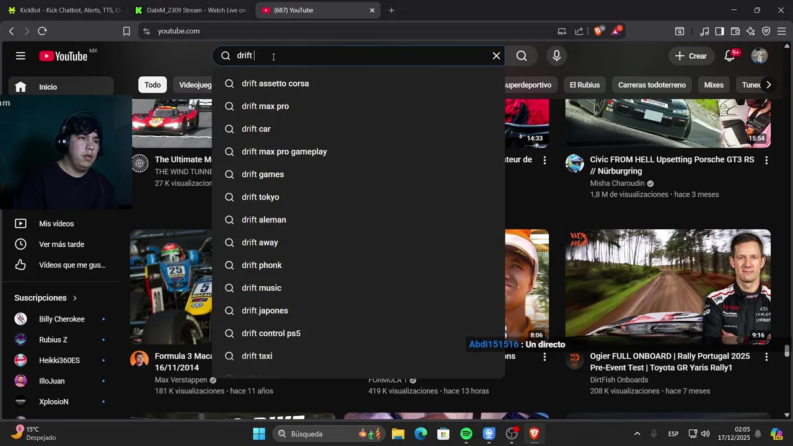This screenshot has width=793, height=446.
Task: Select the Carreras todoterreno chip
Action: 652,85
